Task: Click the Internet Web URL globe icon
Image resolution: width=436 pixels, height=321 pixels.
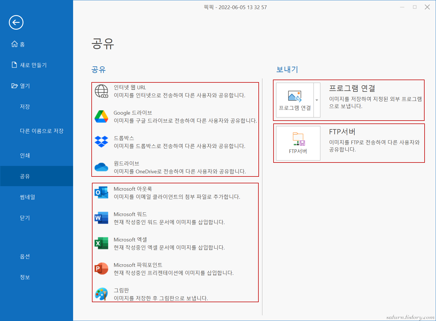Action: point(101,91)
